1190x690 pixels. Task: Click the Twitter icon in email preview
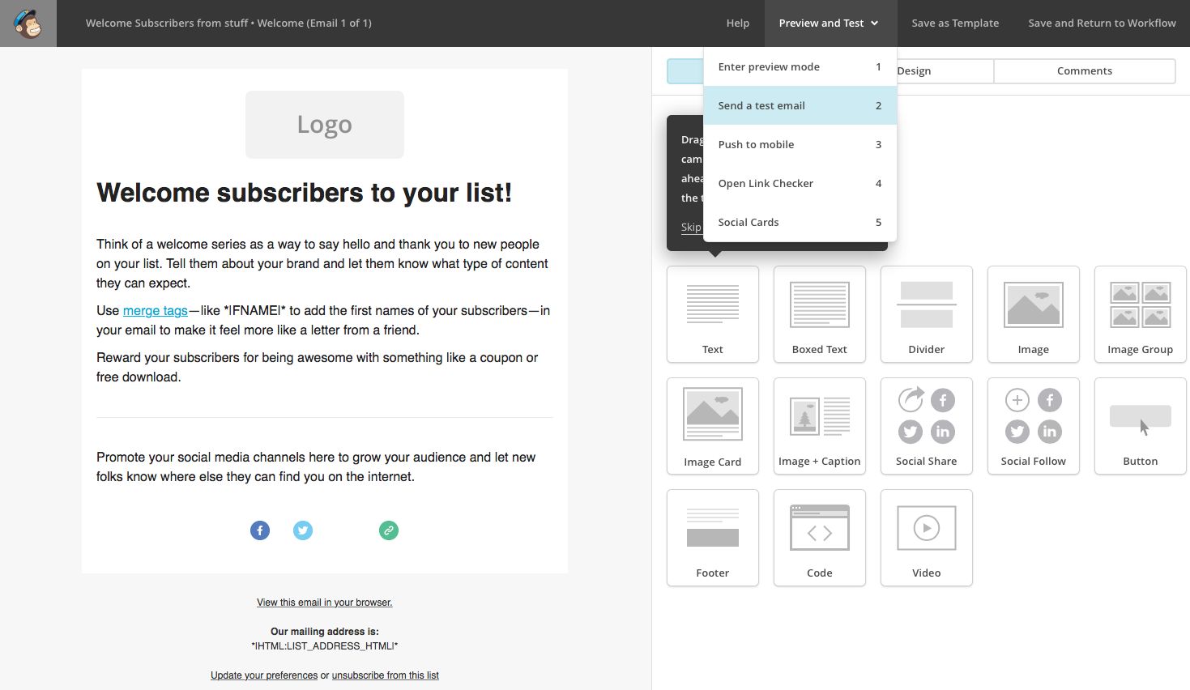point(303,530)
